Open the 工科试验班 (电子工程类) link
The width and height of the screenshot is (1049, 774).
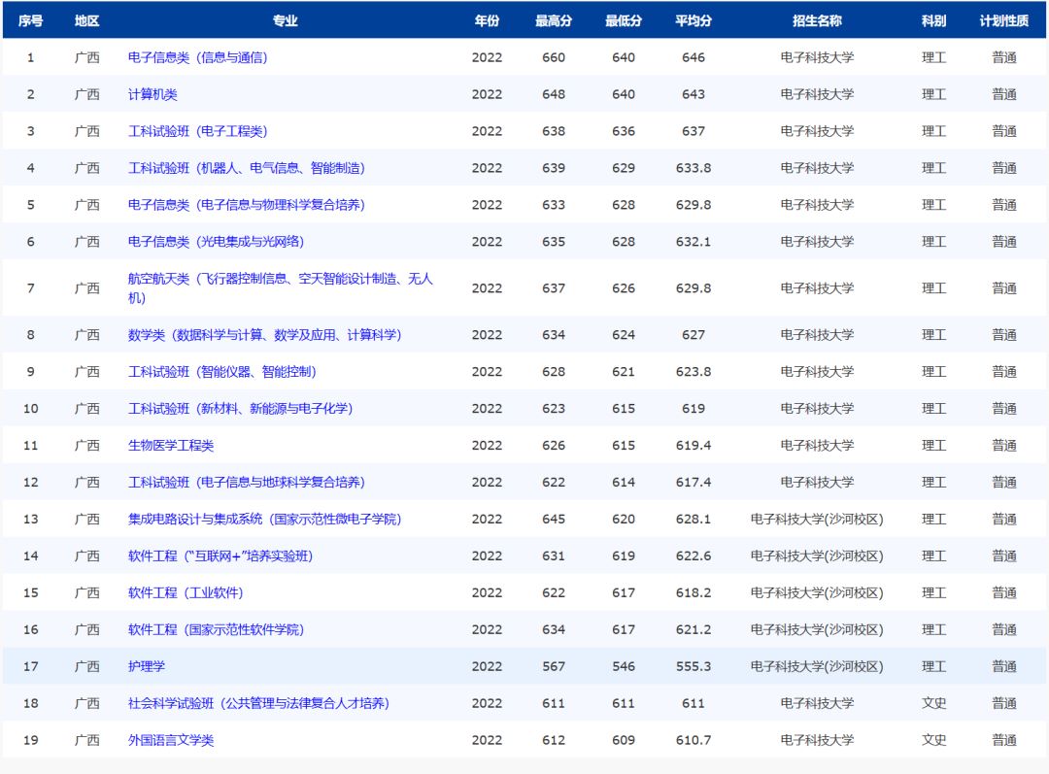197,131
